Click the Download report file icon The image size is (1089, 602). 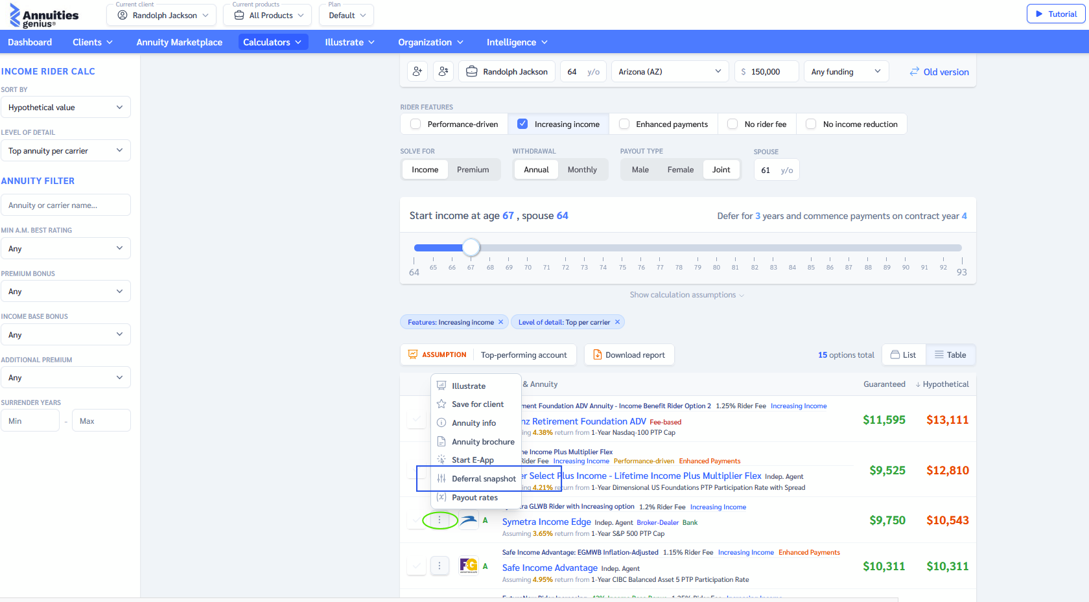pos(598,354)
